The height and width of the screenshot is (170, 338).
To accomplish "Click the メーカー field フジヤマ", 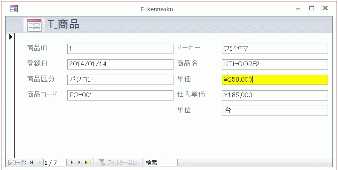I will click(x=275, y=49).
